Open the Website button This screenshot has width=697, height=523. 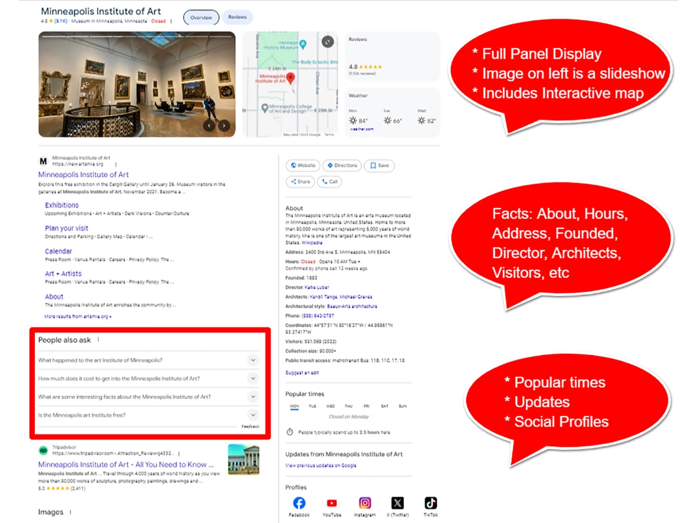tap(303, 166)
